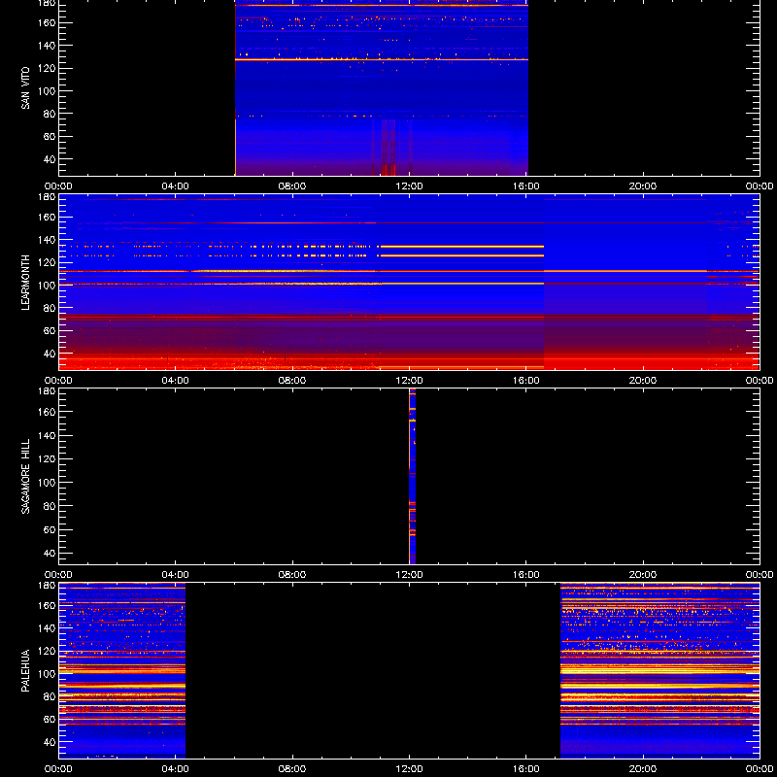Click the 140 frequency label on San Vito axis
The image size is (777, 777).
[47, 46]
